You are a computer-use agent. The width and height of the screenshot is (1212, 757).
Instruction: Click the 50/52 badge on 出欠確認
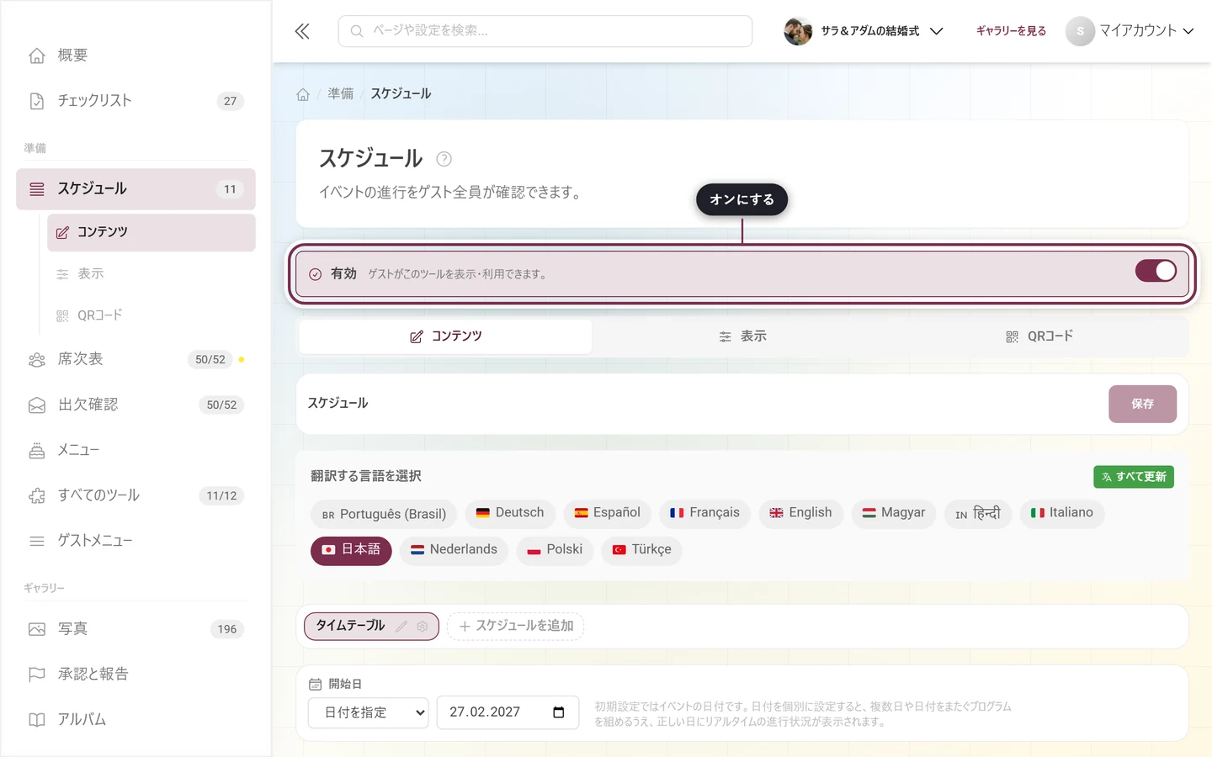pyautogui.click(x=221, y=405)
